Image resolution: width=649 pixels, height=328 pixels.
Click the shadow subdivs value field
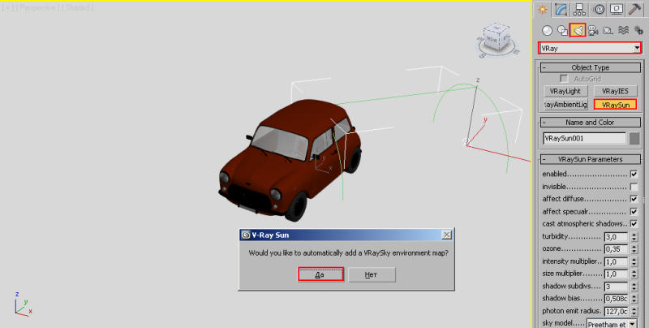616,287
